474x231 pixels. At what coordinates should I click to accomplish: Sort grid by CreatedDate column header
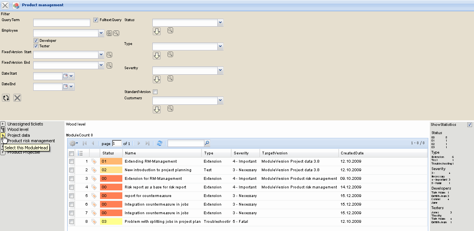tap(352, 153)
